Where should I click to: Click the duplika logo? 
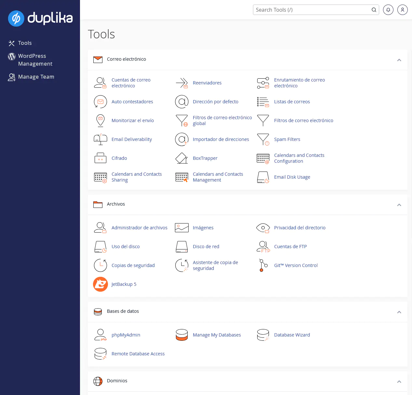point(40,18)
